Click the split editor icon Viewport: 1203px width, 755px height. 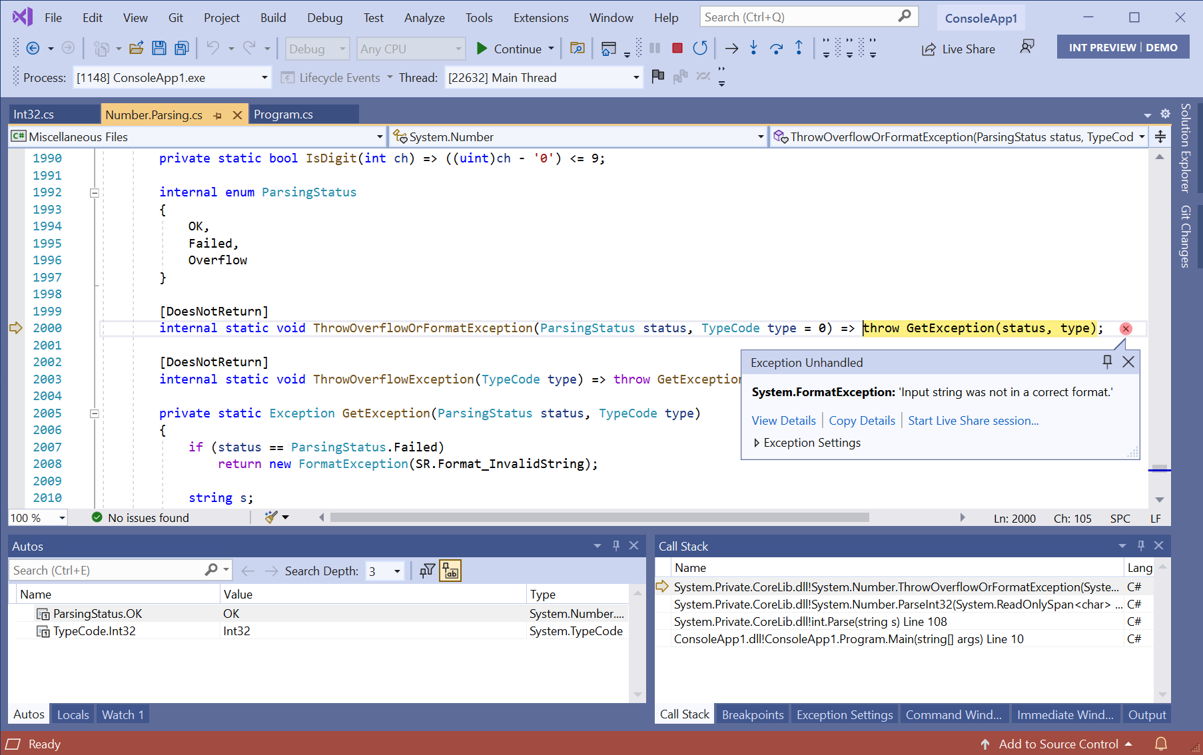[x=1160, y=136]
